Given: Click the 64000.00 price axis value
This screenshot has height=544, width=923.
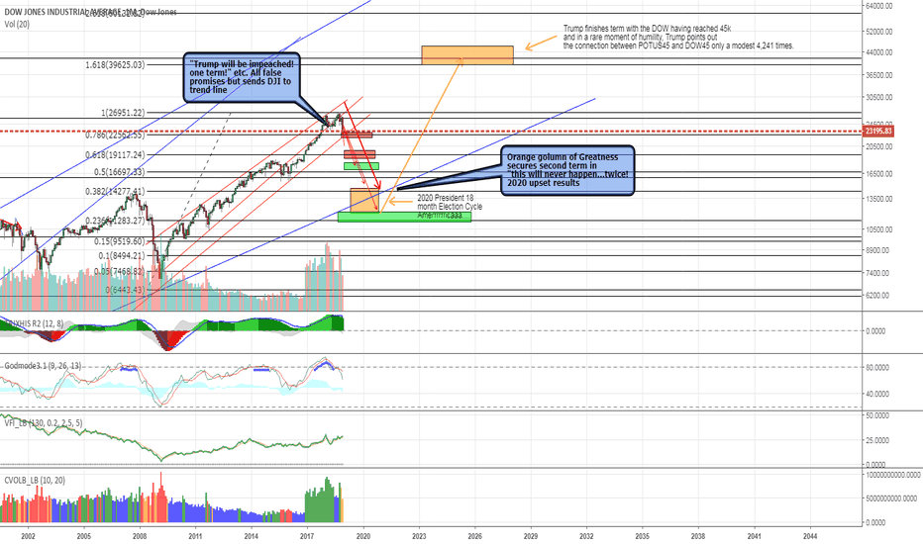Looking at the screenshot, I should click(879, 6).
